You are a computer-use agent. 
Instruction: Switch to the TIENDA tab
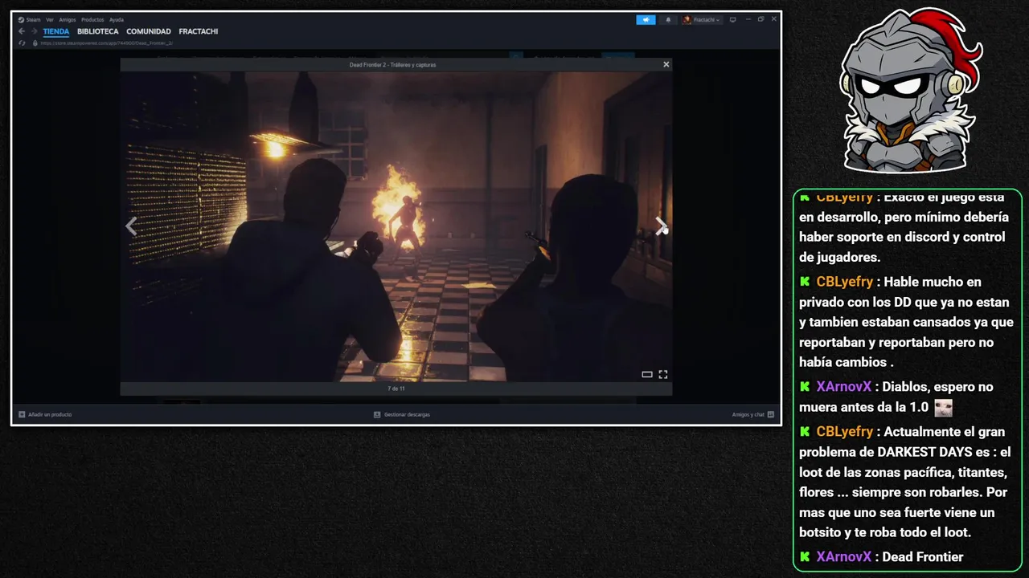[56, 31]
